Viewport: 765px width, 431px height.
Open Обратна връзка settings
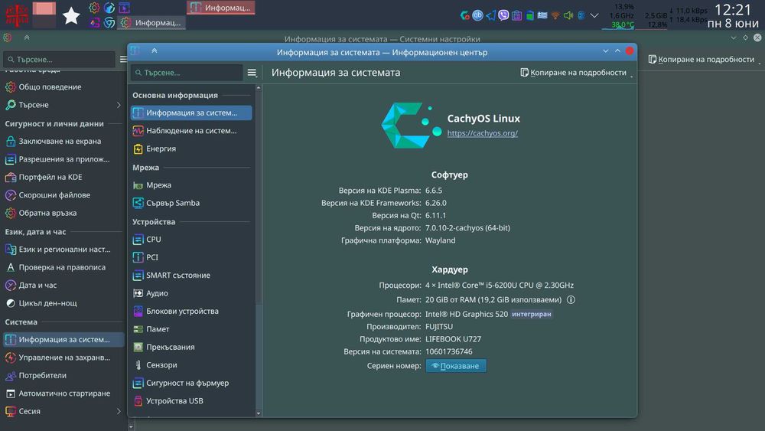63,214
